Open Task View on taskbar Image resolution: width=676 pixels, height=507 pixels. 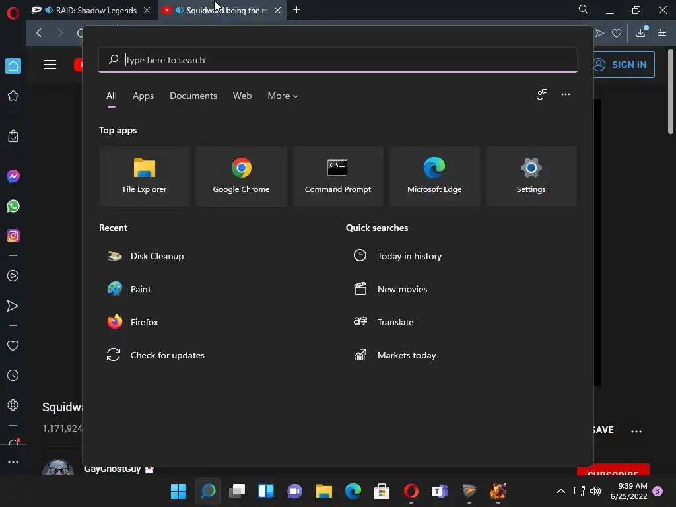(x=237, y=491)
